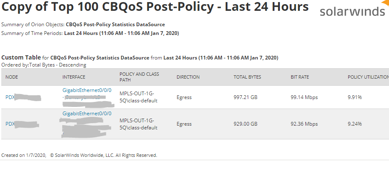Open the PDX node in the first row

tap(10, 97)
